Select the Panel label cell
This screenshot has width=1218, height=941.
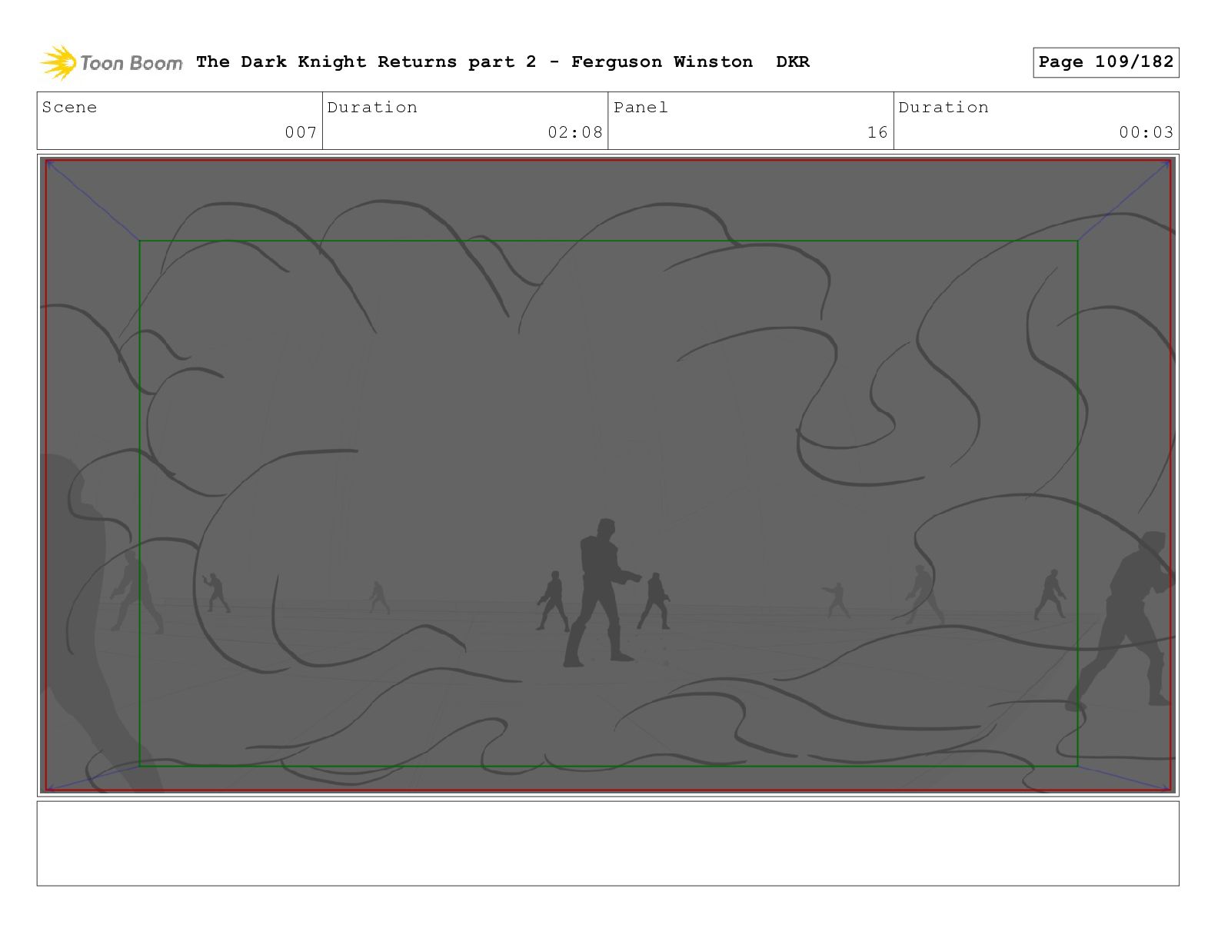[750, 121]
